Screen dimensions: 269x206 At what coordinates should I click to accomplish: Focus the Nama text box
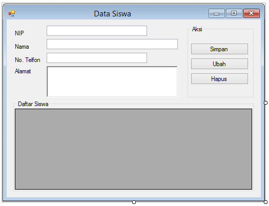(x=112, y=44)
